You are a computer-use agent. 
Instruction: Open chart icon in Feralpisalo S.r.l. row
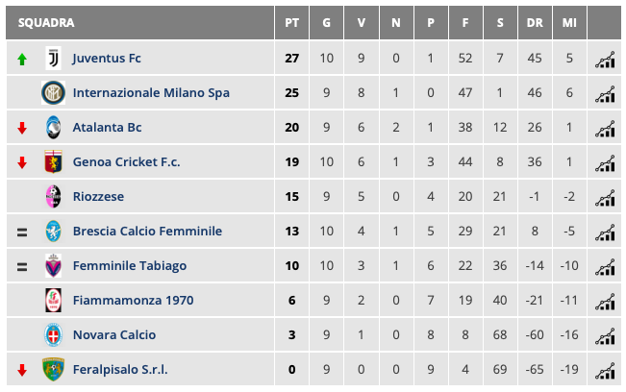click(605, 371)
